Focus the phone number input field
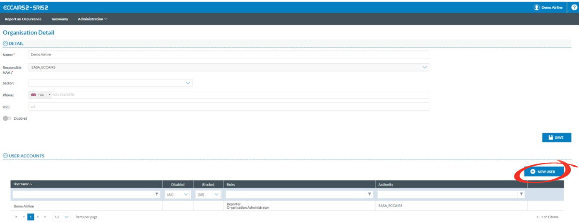The height and width of the screenshot is (222, 579). click(240, 95)
